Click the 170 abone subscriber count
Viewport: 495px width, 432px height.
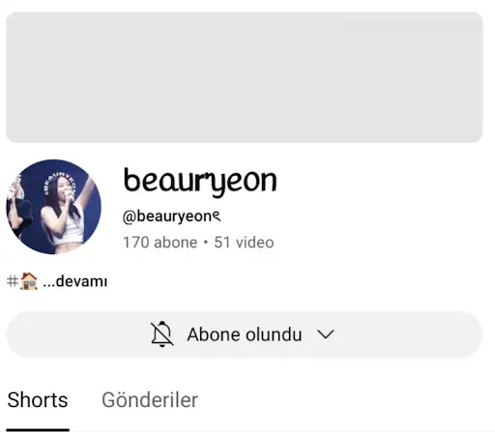(x=160, y=243)
